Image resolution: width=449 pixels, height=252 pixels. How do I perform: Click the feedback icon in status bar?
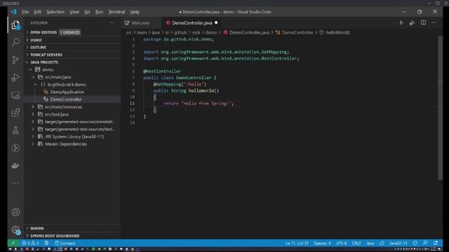click(425, 243)
